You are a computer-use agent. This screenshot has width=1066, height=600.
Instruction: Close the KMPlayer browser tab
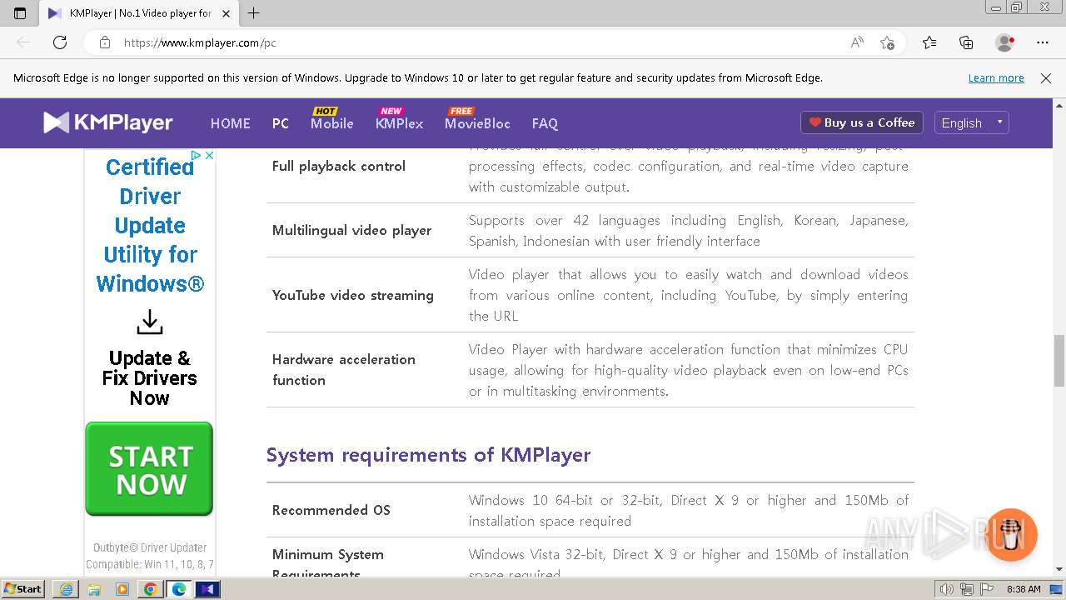[226, 13]
